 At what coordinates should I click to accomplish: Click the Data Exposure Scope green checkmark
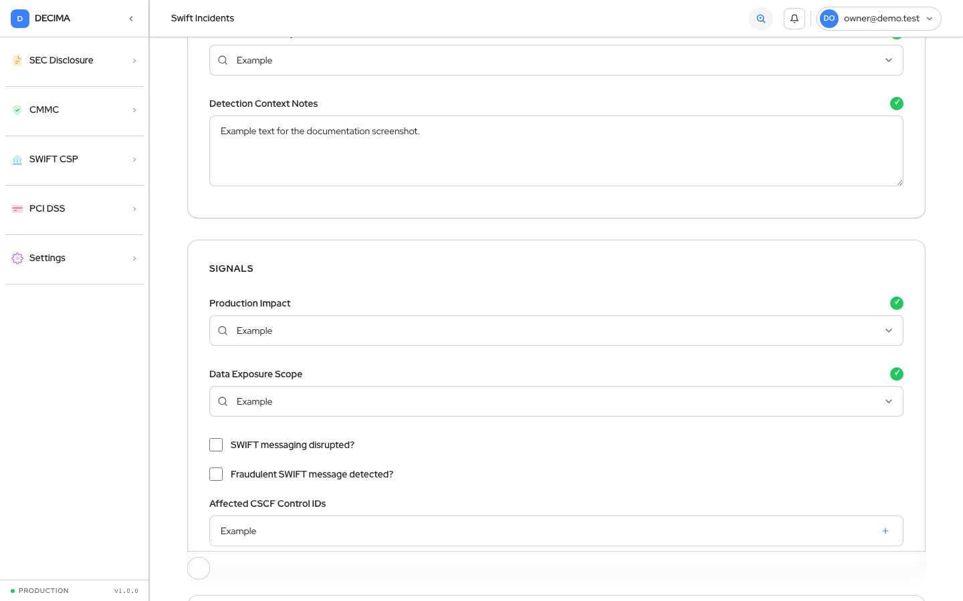click(897, 374)
